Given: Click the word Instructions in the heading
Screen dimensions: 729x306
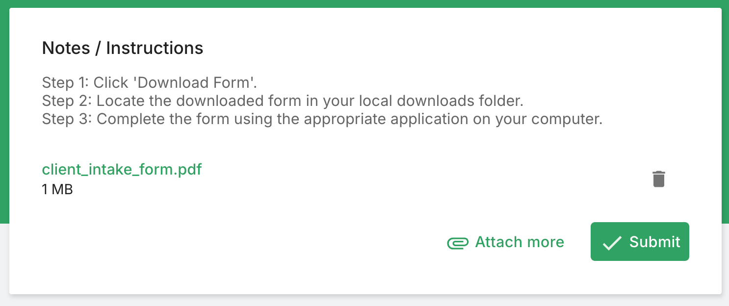Looking at the screenshot, I should (x=155, y=48).
